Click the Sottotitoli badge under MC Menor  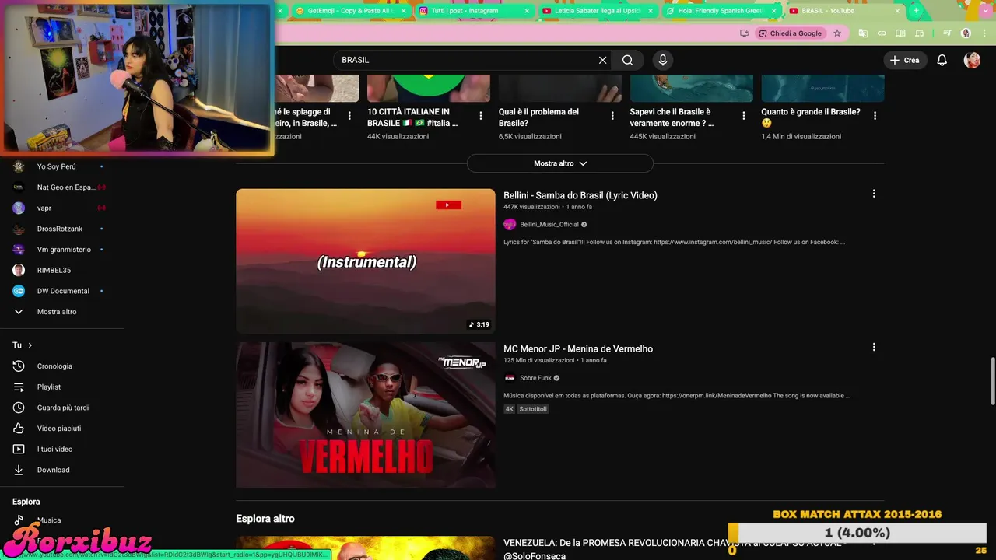[534, 409]
